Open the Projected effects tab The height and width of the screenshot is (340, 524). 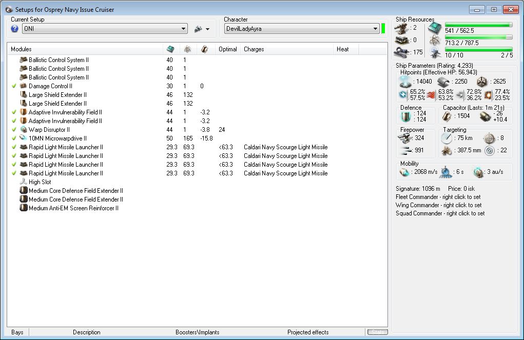coord(308,332)
